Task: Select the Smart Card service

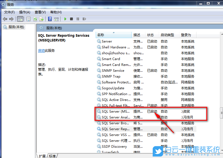Action: pos(146,59)
